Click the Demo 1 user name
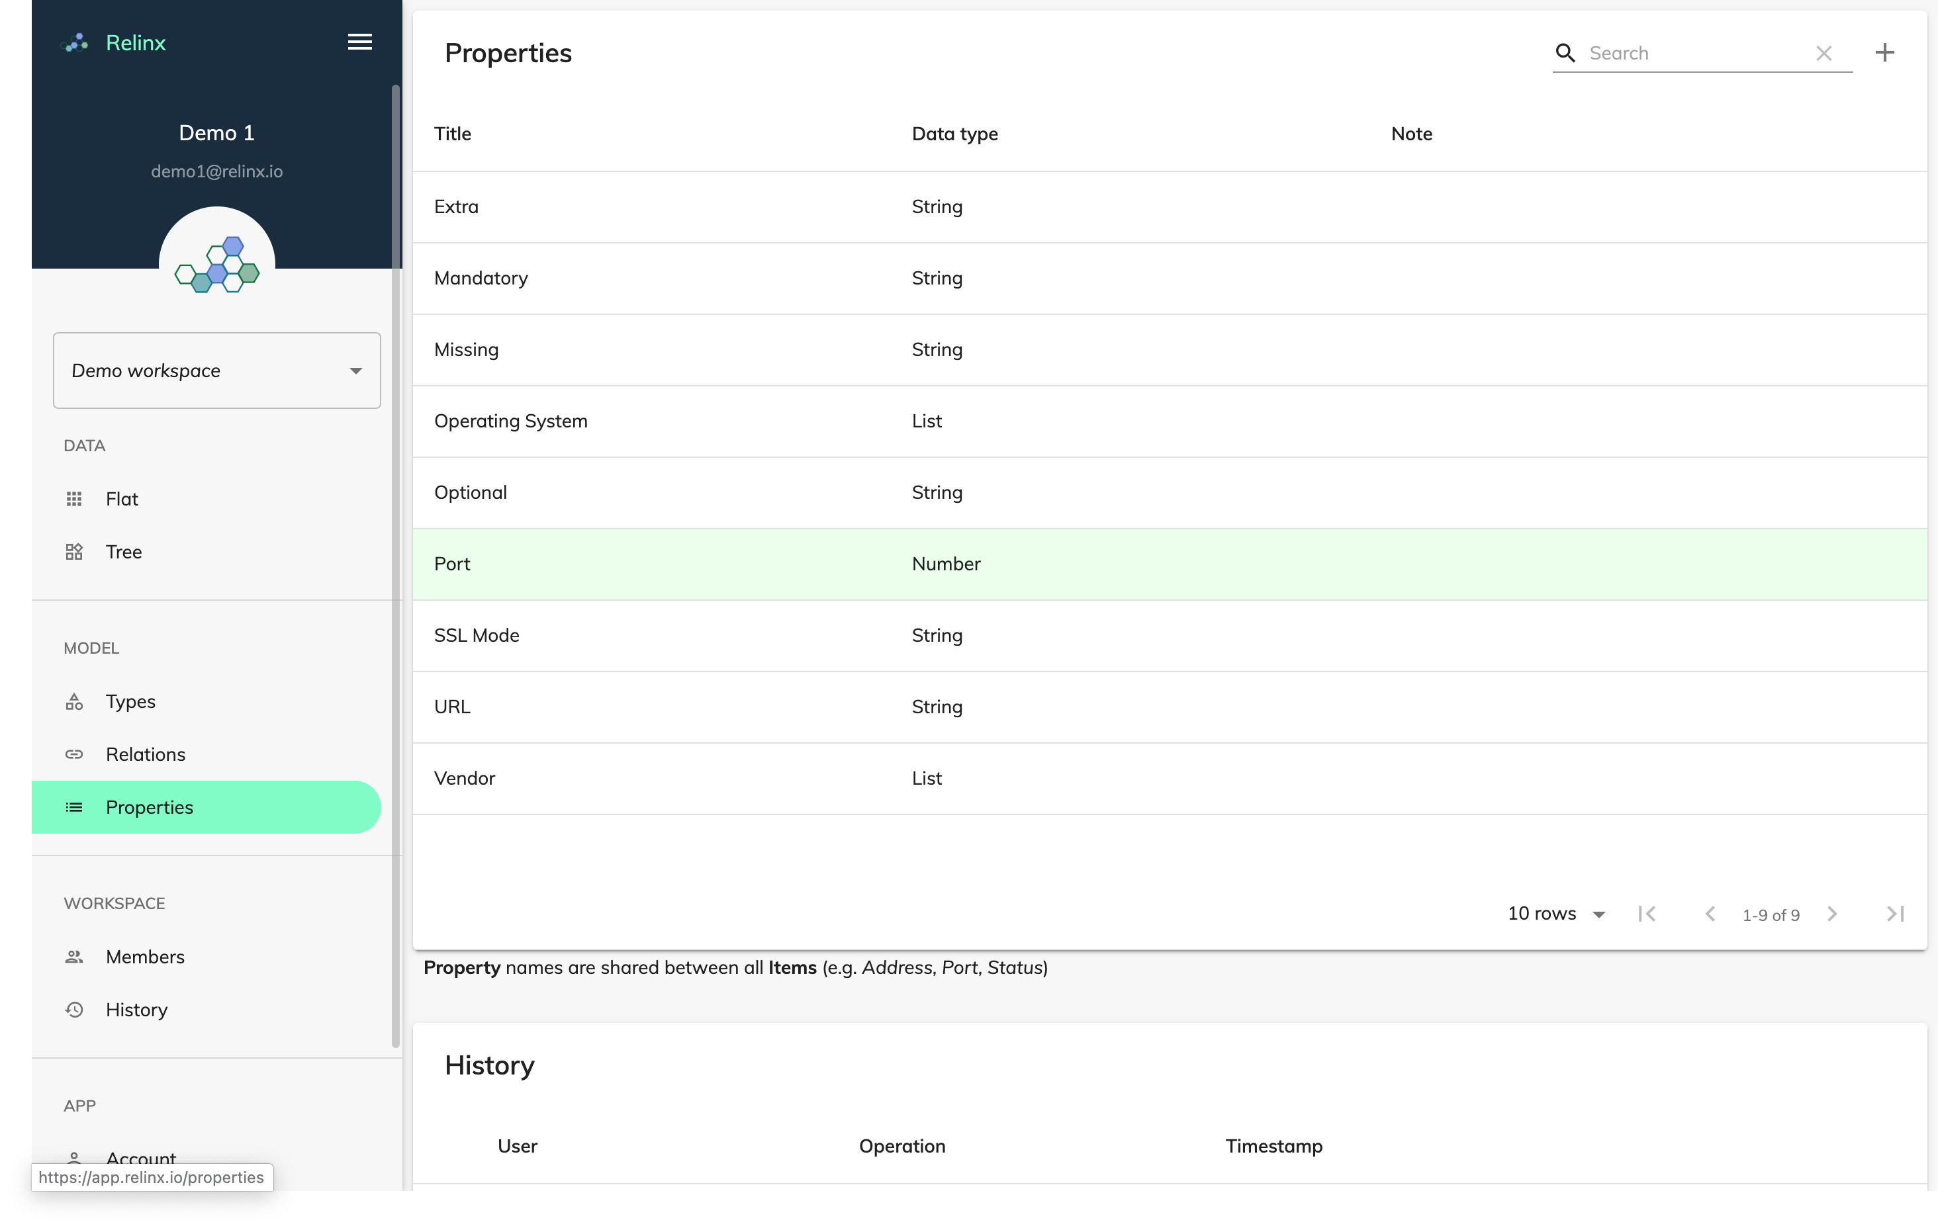This screenshot has height=1228, width=1938. click(216, 133)
